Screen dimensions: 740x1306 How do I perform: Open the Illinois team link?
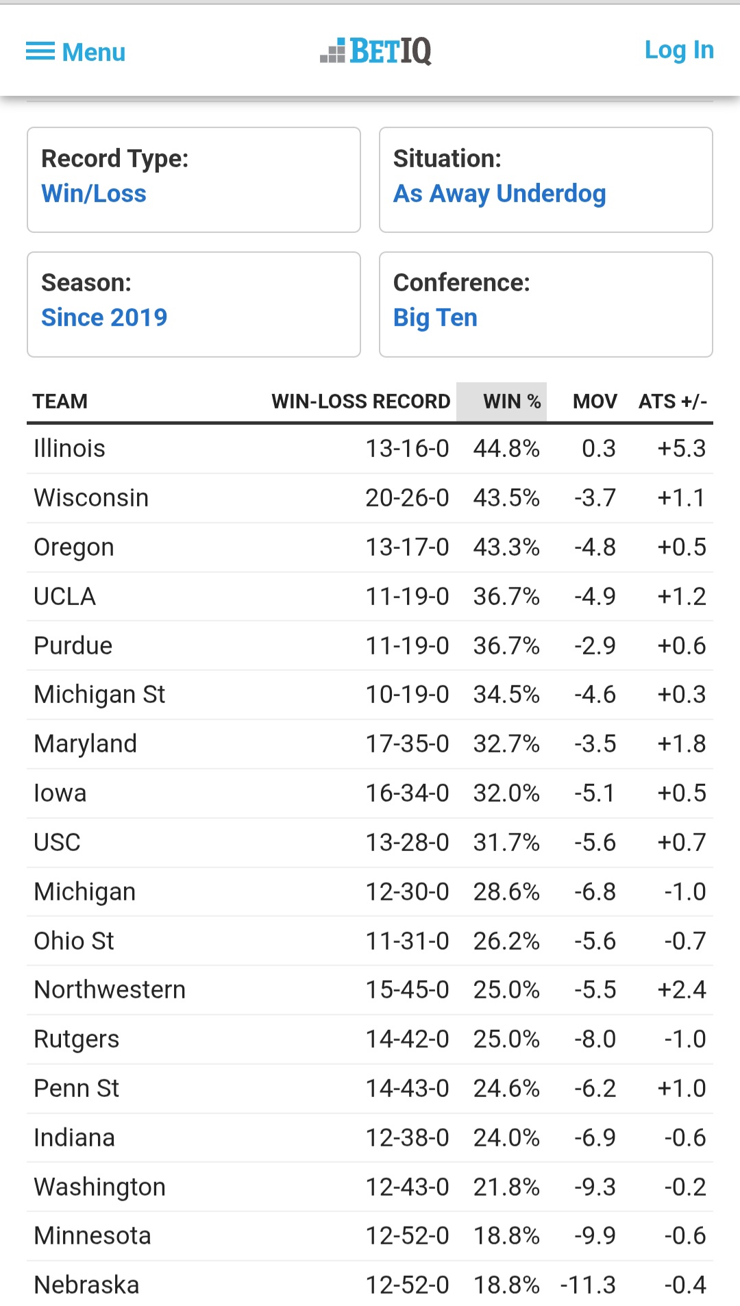point(69,449)
